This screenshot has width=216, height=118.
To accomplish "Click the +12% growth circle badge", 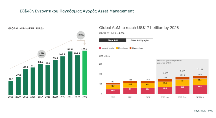I will (x=81, y=35).
